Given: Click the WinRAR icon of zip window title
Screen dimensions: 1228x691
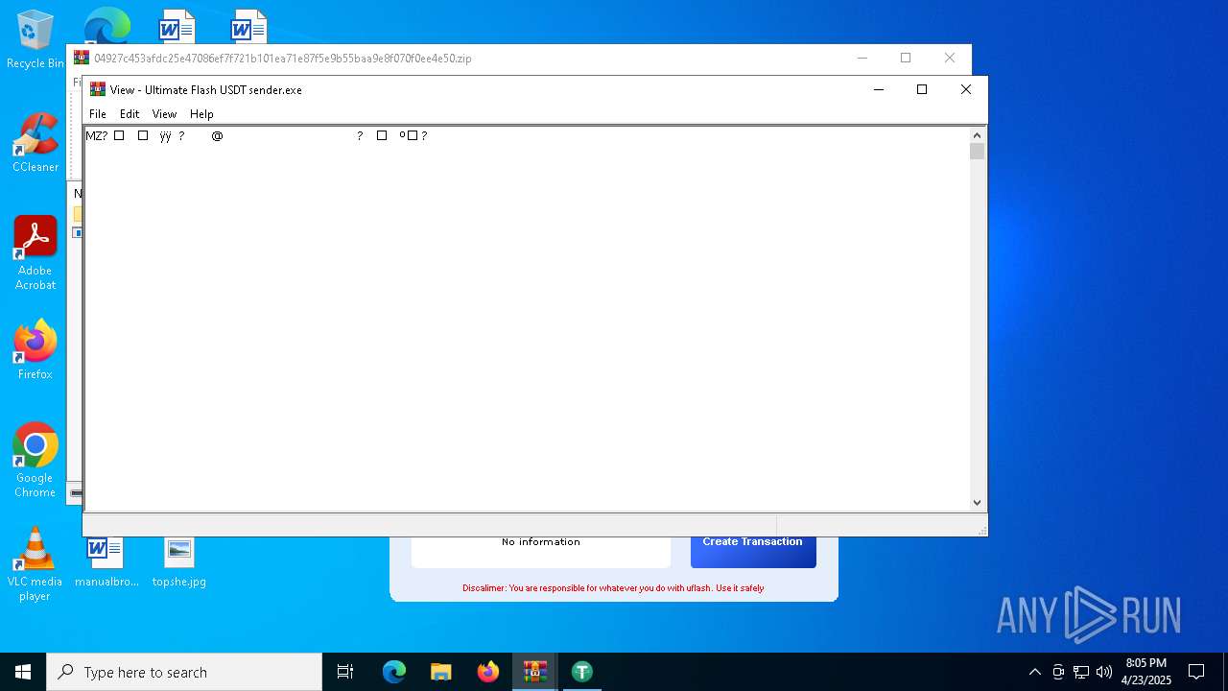Looking at the screenshot, I should (82, 58).
